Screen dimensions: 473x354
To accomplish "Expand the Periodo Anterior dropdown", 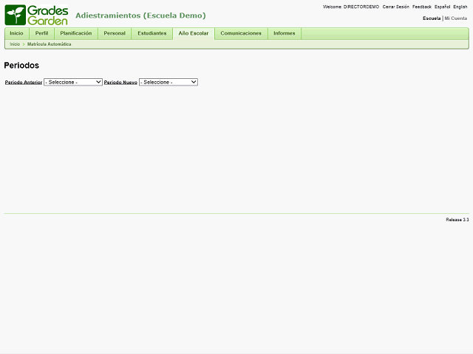I will tap(73, 82).
